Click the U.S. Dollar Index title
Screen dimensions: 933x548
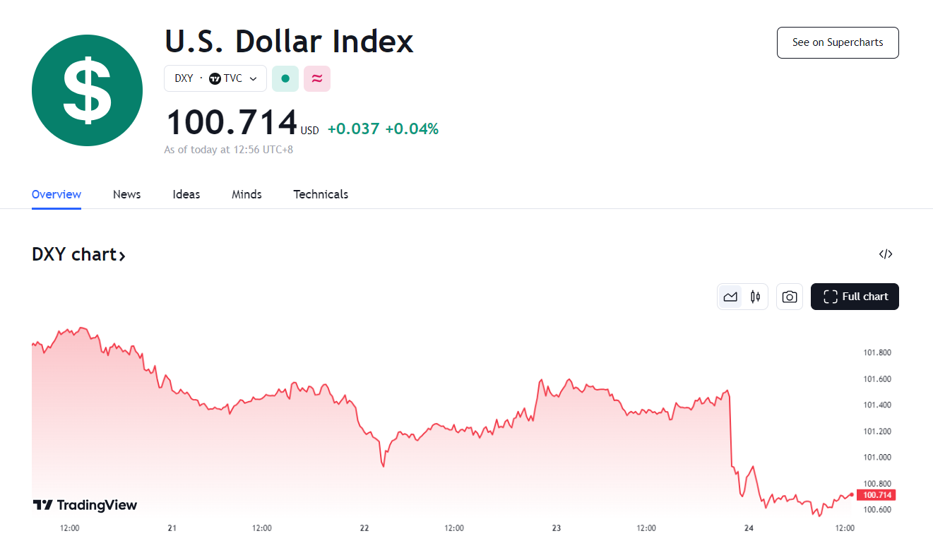point(289,41)
